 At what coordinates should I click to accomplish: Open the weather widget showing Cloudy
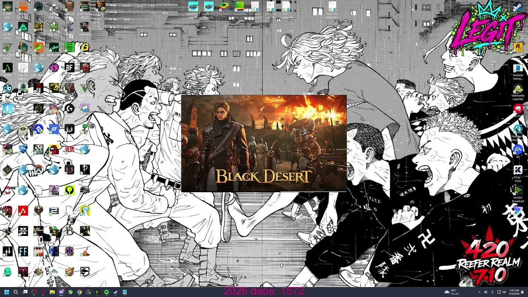[x=452, y=292]
